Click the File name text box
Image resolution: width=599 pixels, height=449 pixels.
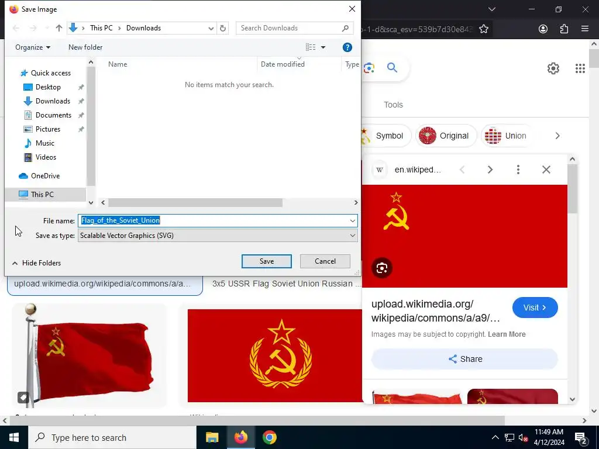(x=213, y=220)
